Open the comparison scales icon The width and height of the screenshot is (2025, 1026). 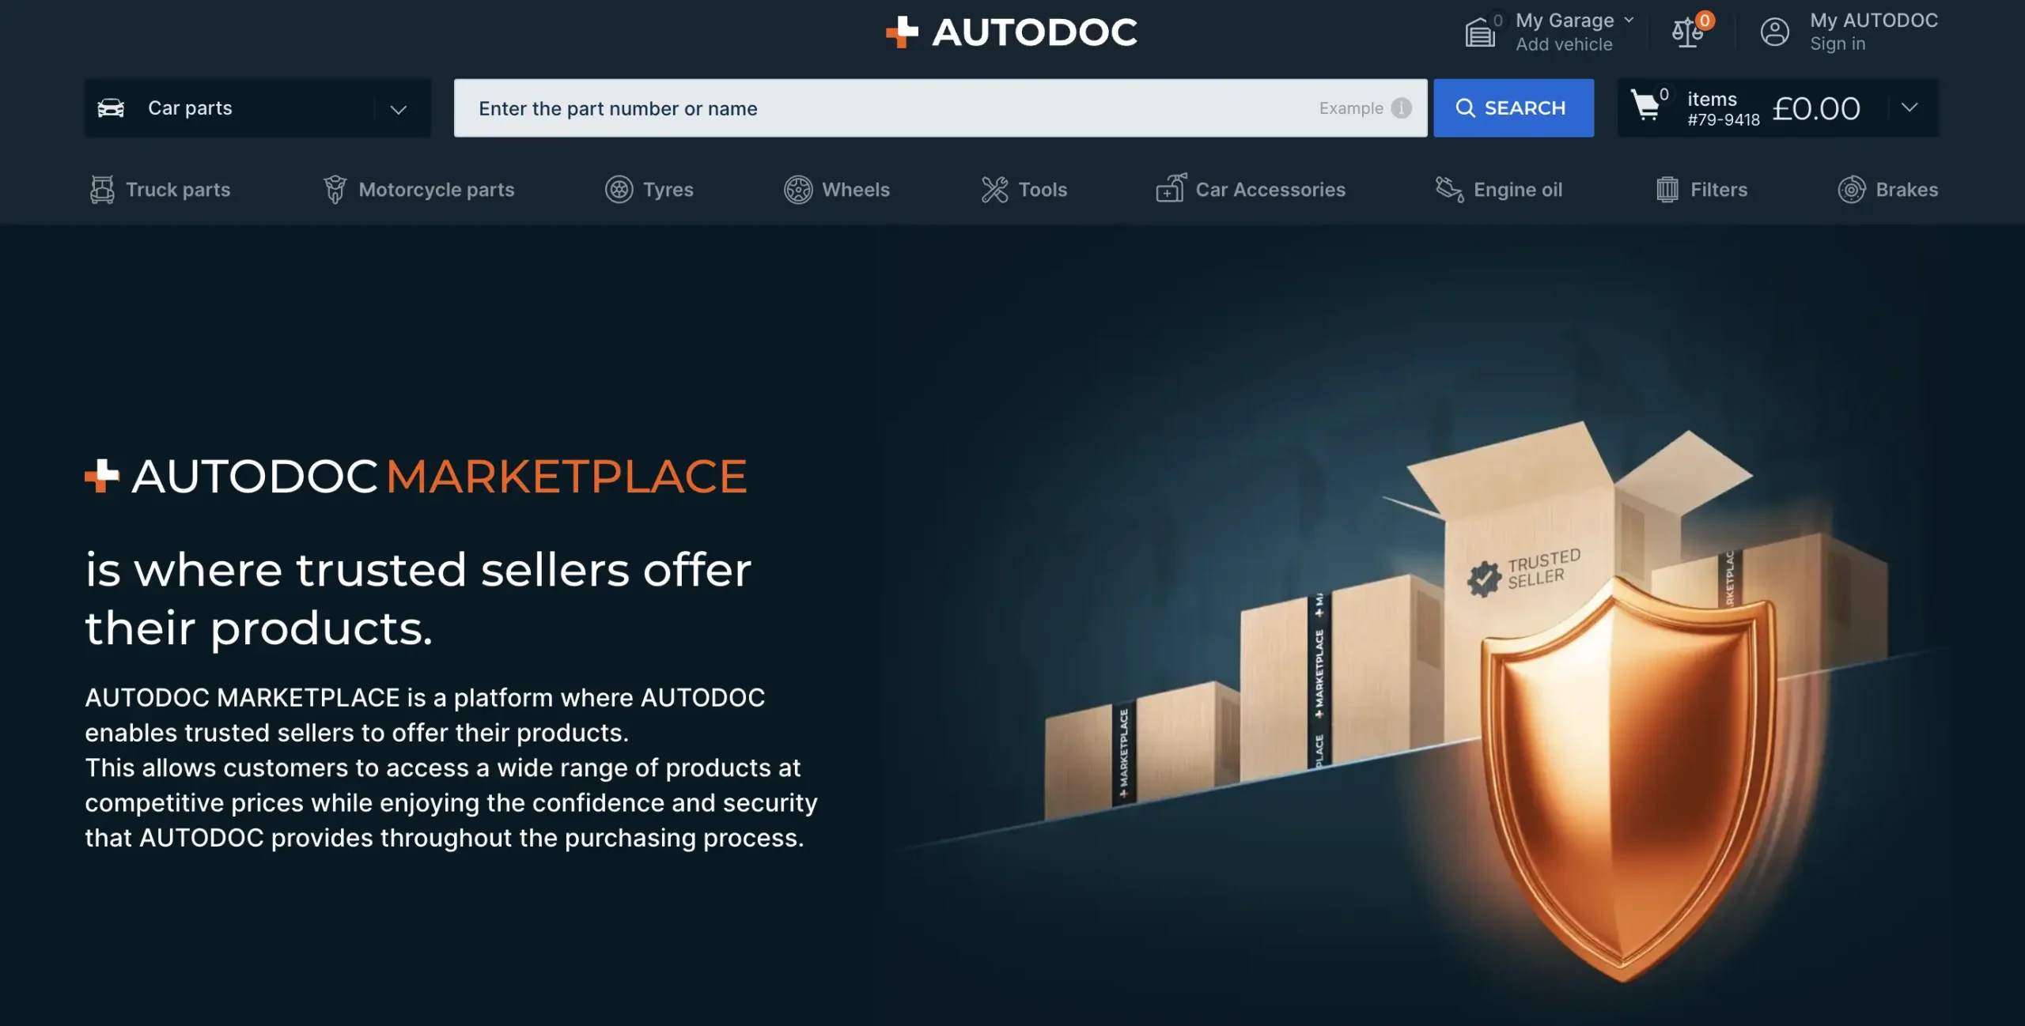click(x=1686, y=32)
